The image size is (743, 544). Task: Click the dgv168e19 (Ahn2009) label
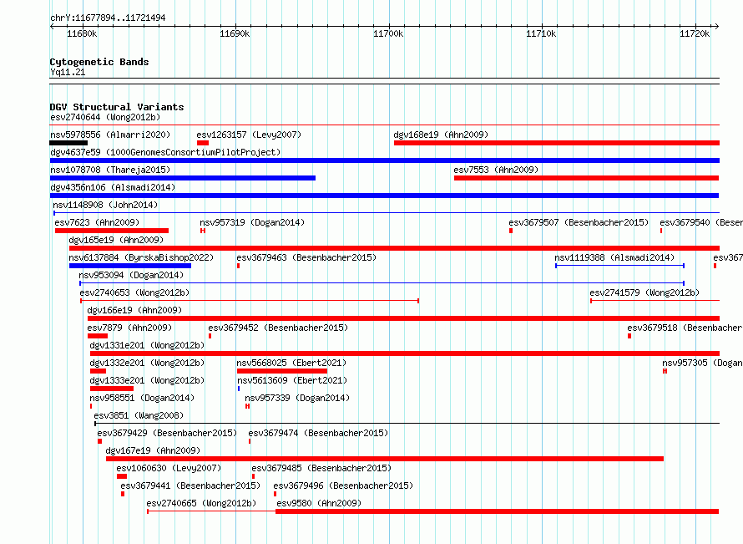(x=441, y=135)
